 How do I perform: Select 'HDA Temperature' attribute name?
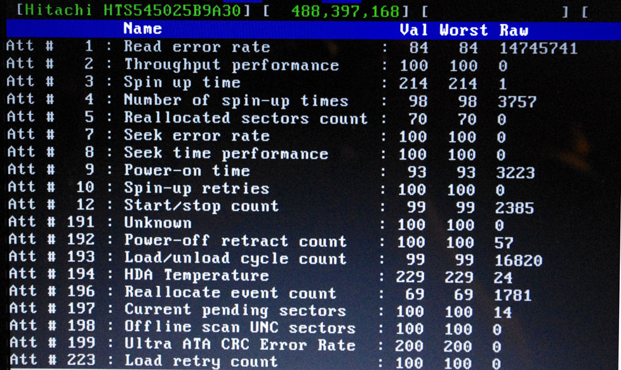click(197, 275)
